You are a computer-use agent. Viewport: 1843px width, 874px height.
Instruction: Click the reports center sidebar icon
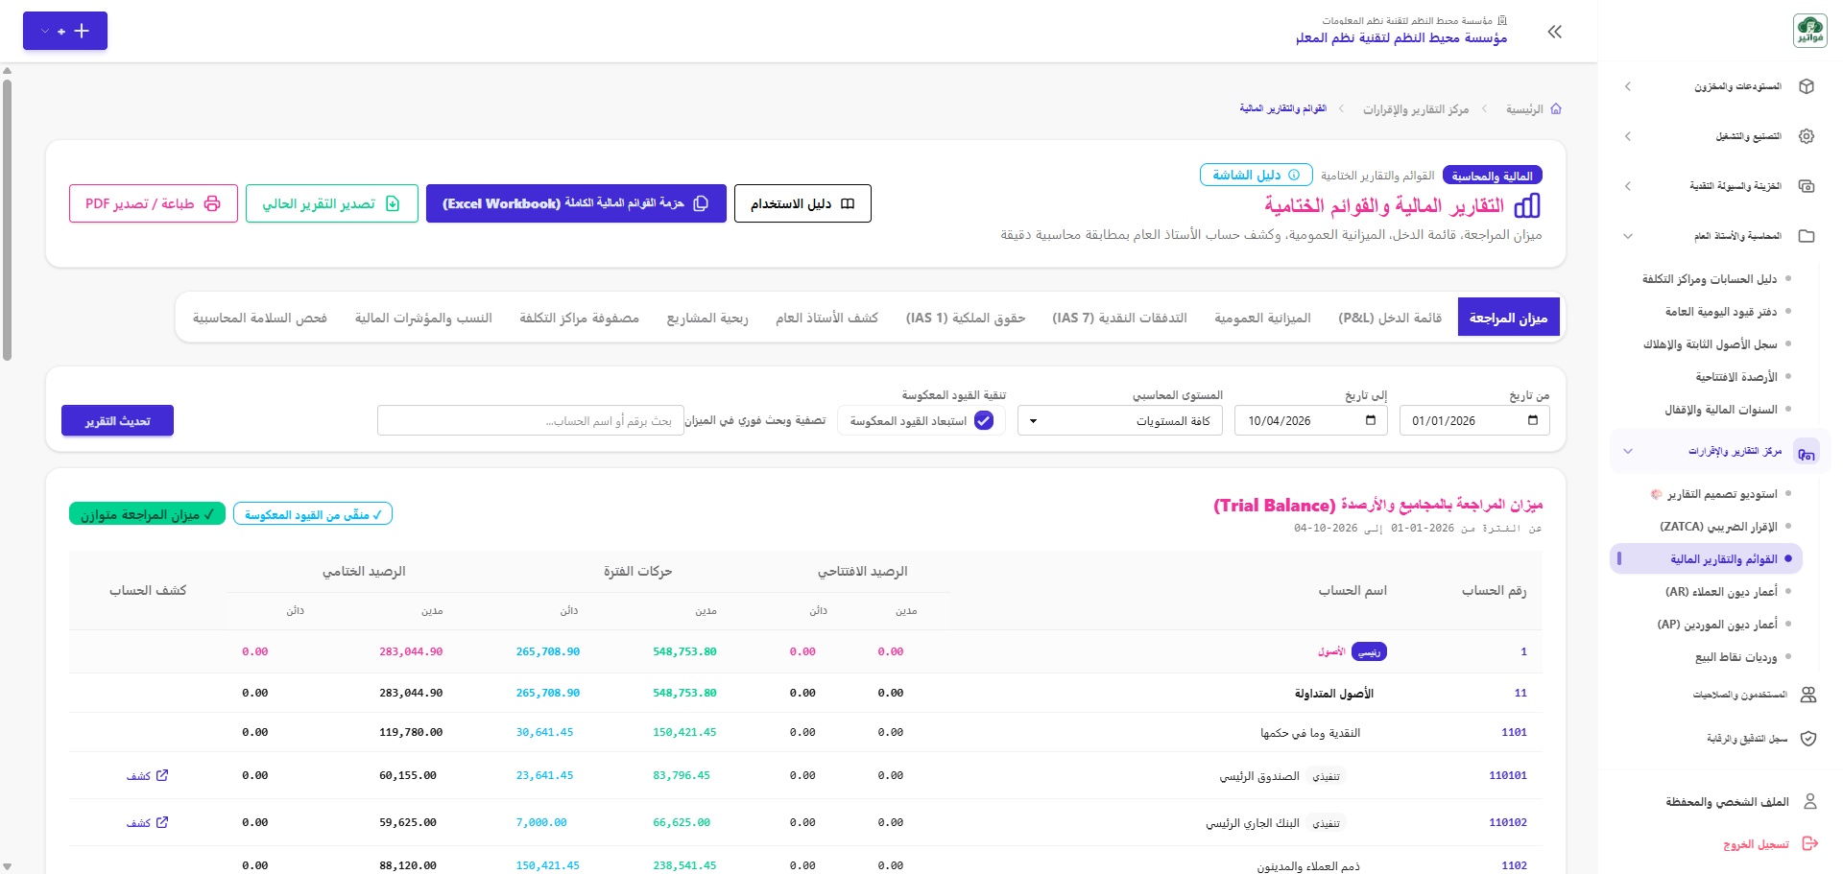[x=1807, y=451]
